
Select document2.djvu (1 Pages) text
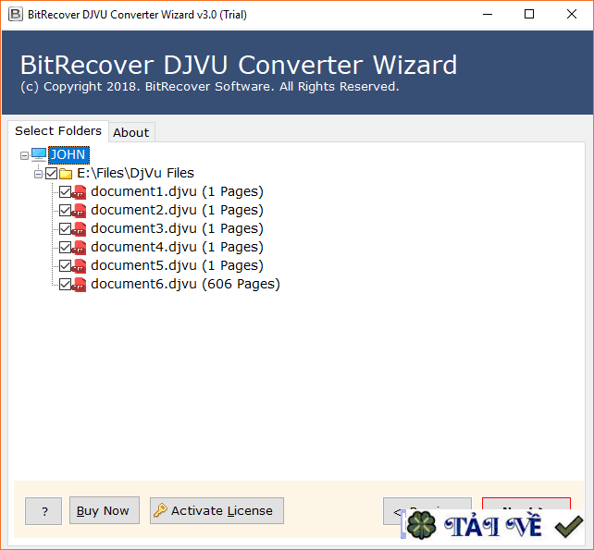click(177, 210)
